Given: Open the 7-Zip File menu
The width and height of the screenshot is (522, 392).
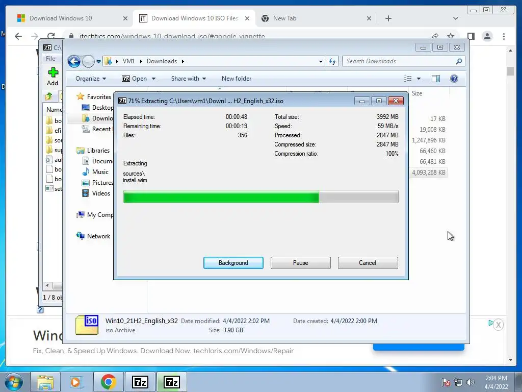Looking at the screenshot, I should [50, 59].
